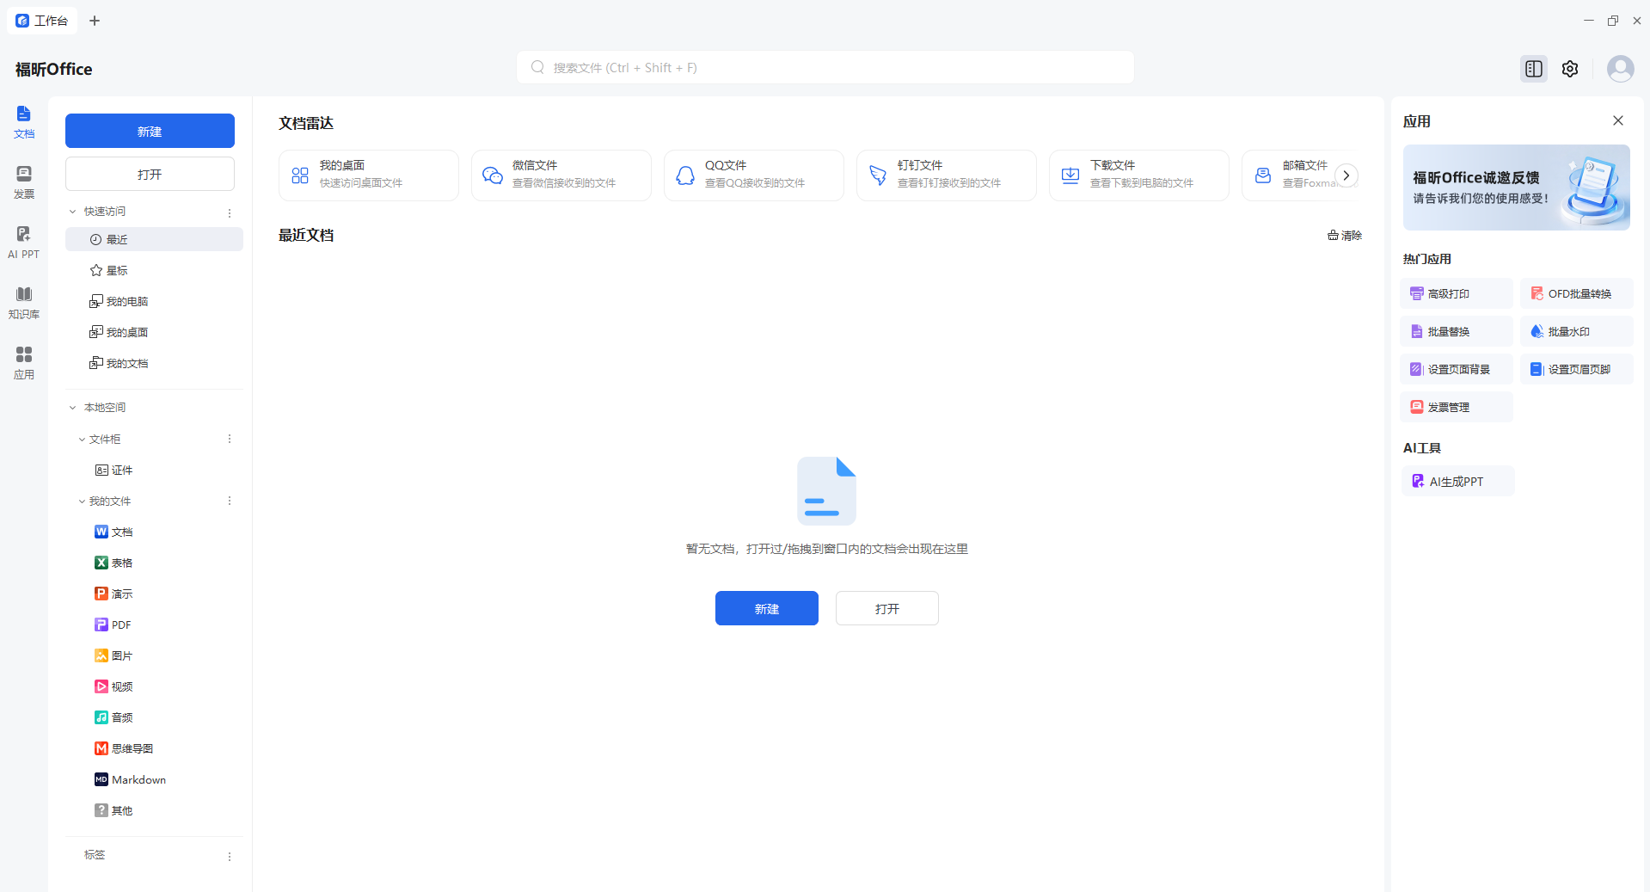Image resolution: width=1650 pixels, height=892 pixels.
Task: Select the 演示 presentation file category
Action: pos(154,594)
